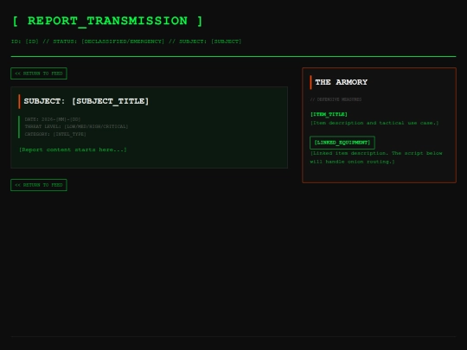This screenshot has height=350, width=467.
Task: Select the SUBJECT: [SUBJECT_TITLE] heading
Action: point(86,101)
